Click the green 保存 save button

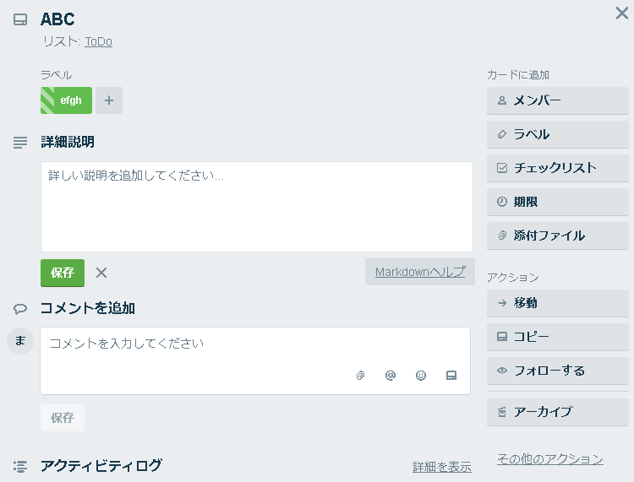[63, 273]
